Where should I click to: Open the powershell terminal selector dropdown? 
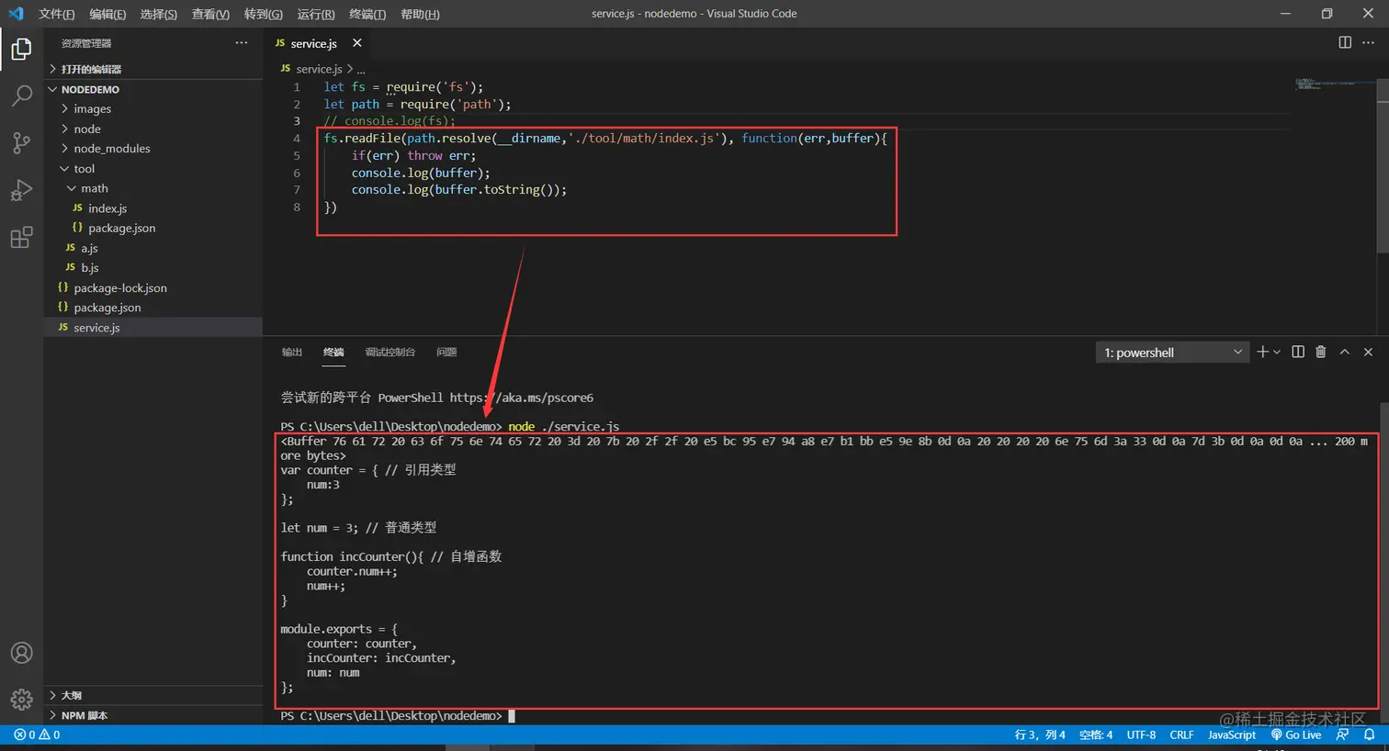pos(1172,353)
